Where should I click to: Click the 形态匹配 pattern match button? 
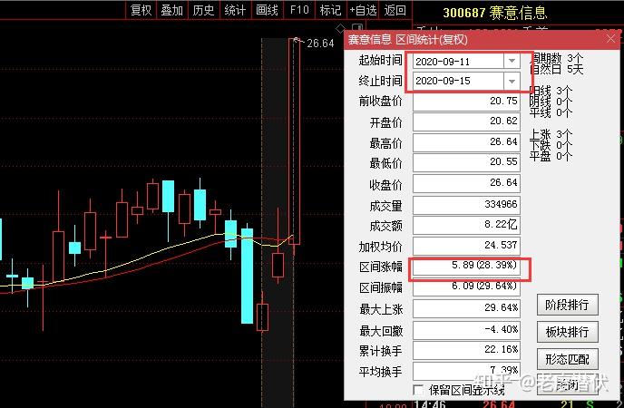[x=567, y=359]
